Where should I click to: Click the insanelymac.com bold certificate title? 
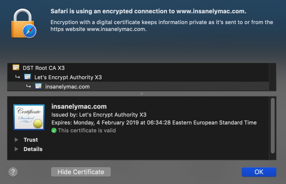point(79,106)
